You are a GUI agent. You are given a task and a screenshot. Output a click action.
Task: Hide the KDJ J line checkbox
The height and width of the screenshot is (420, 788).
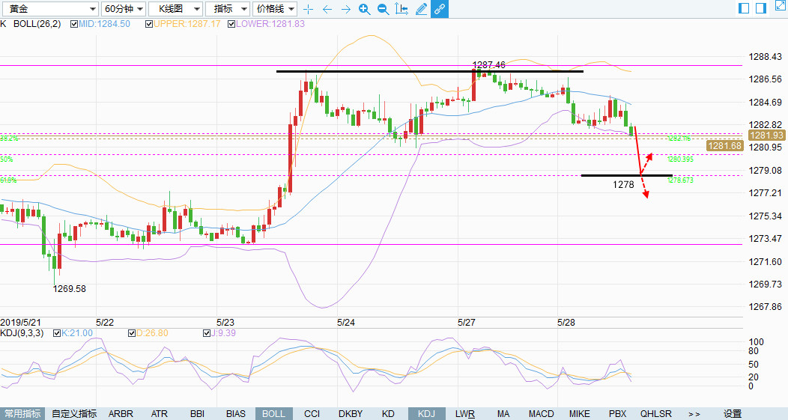coord(207,333)
